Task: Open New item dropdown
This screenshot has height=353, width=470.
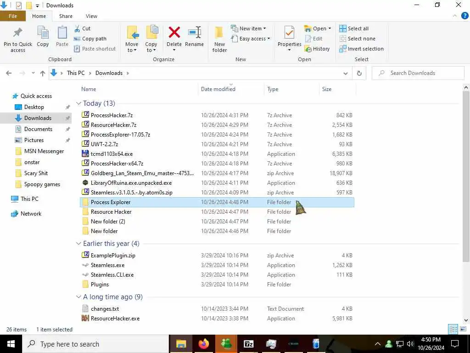Action: tap(248, 28)
